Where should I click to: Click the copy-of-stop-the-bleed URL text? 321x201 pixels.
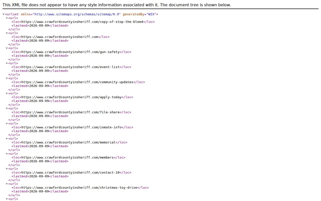[82, 22]
